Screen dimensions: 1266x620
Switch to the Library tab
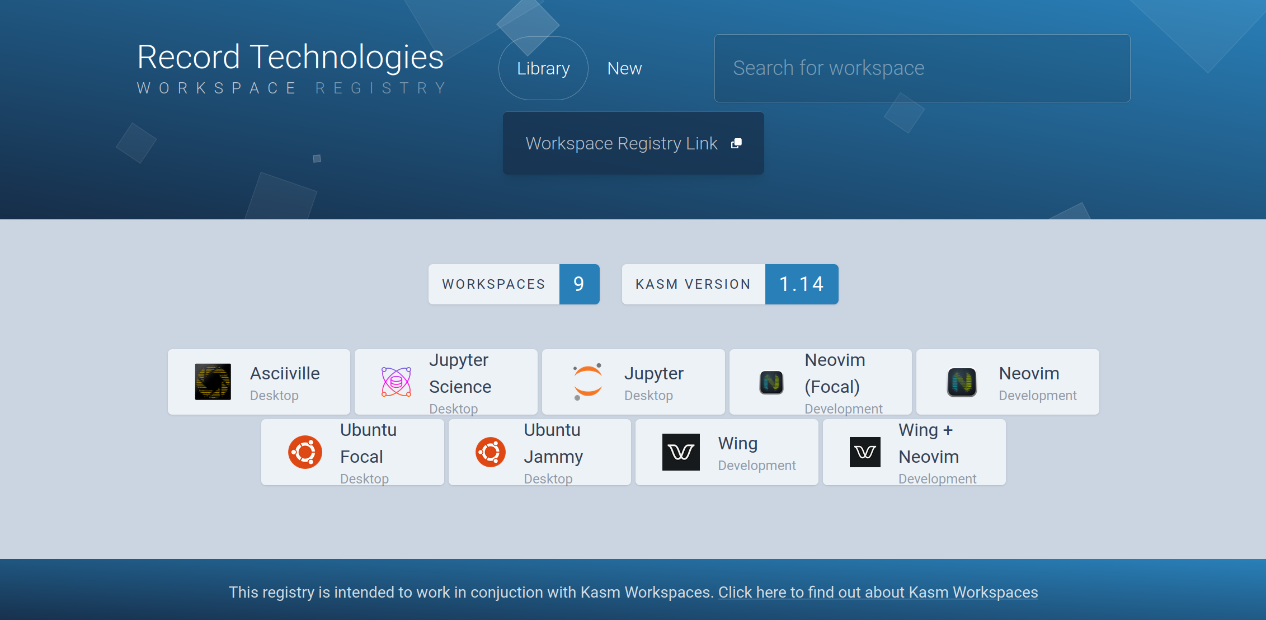pyautogui.click(x=543, y=68)
